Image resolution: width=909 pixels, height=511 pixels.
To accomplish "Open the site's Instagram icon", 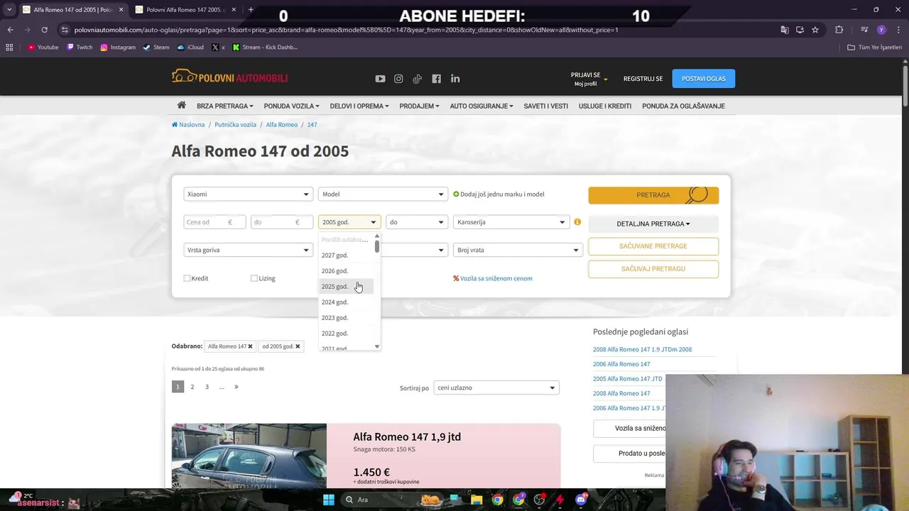I will pos(398,79).
